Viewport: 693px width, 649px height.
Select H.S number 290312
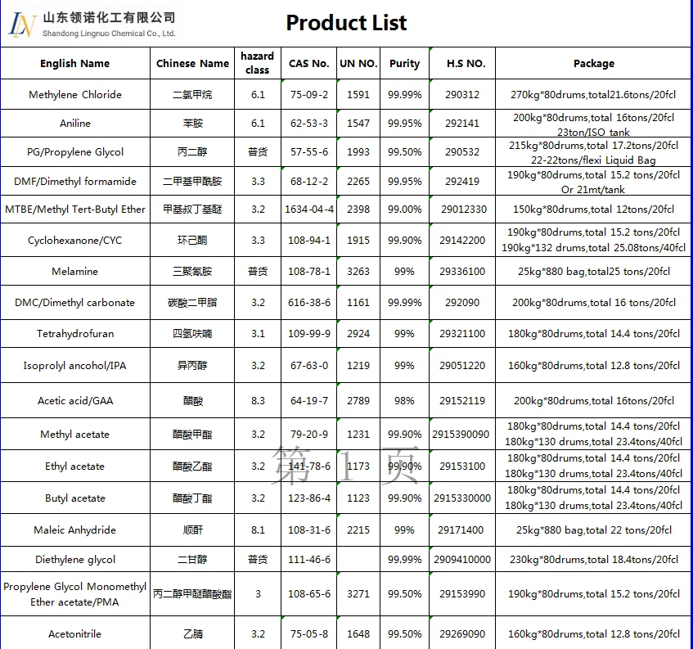pos(462,95)
